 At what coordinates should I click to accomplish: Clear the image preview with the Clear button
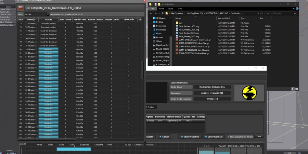[259, 137]
